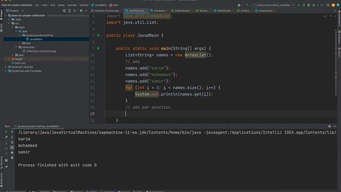
Task: Click Select Opened File target icon in Project panel
Action: pos(64,11)
